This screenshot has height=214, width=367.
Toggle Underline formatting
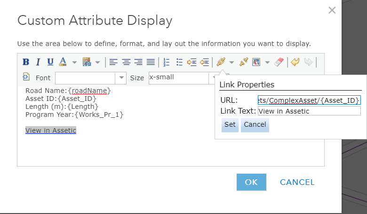coord(50,62)
